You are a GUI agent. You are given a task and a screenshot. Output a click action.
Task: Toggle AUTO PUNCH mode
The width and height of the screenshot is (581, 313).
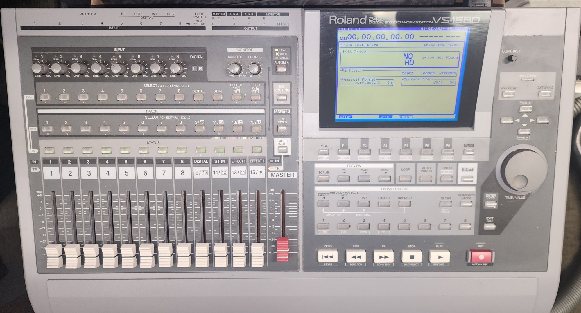click(x=426, y=178)
